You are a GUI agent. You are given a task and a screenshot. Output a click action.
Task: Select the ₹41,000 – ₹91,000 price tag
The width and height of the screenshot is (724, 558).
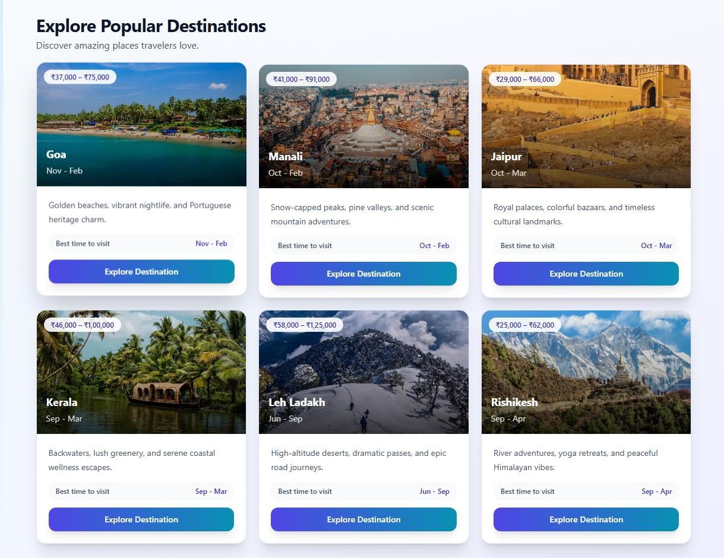[x=302, y=79]
